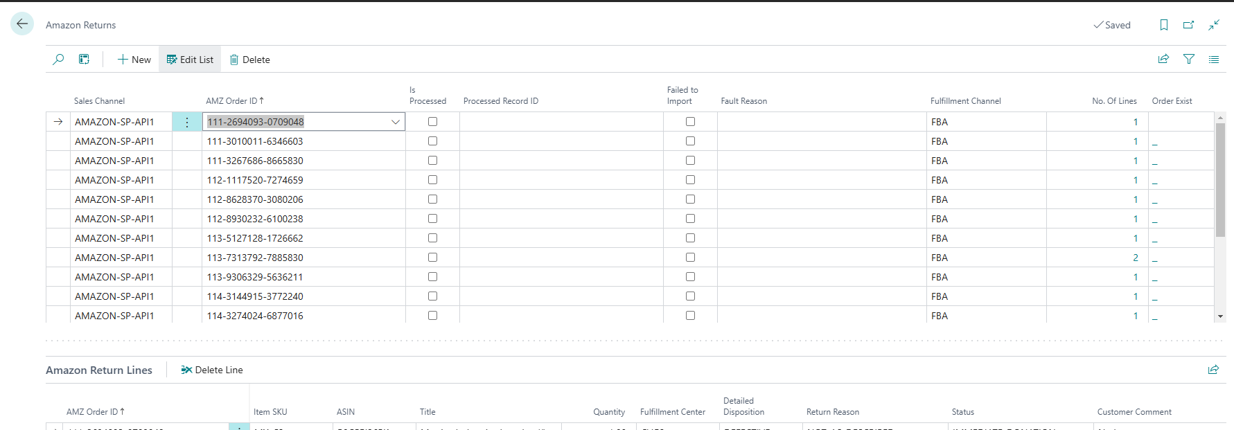
Task: Open Sales Channel column header menu
Action: click(x=99, y=101)
